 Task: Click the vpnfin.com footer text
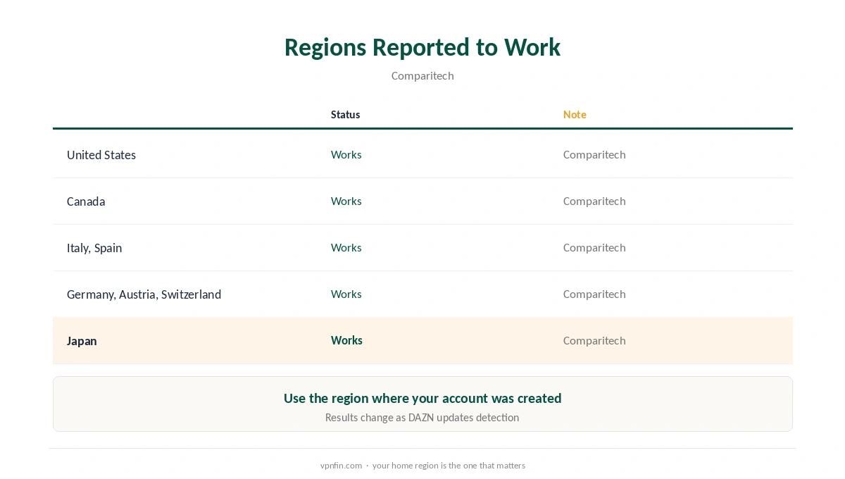pos(341,466)
